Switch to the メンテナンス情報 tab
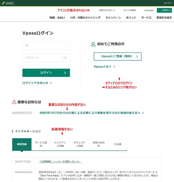The width and height of the screenshot is (174, 182). click(60, 144)
